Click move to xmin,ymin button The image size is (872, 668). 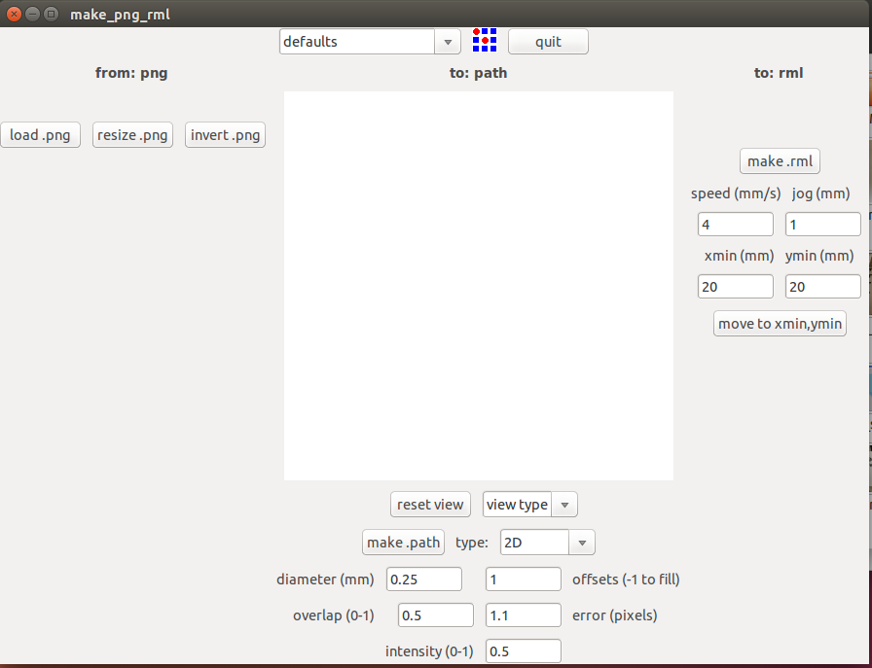780,324
